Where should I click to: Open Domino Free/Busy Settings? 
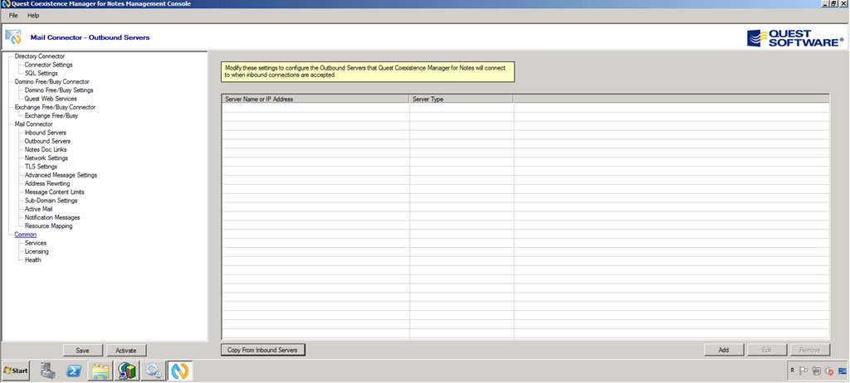(x=59, y=90)
